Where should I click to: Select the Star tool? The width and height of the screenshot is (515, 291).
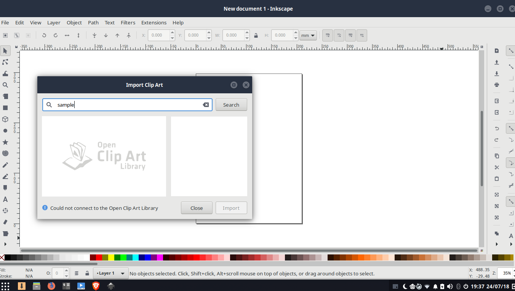(x=5, y=142)
